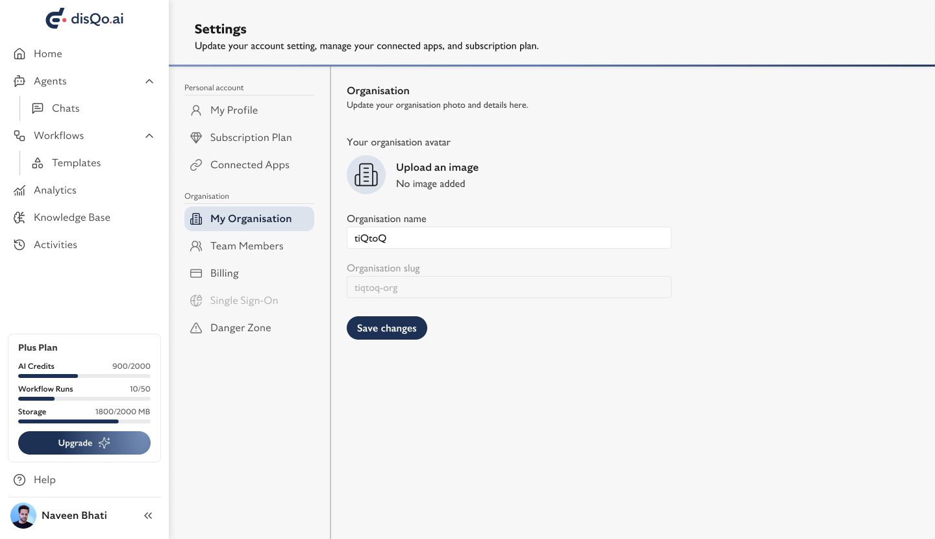Click the Single Sign-On globe icon

[x=196, y=301]
